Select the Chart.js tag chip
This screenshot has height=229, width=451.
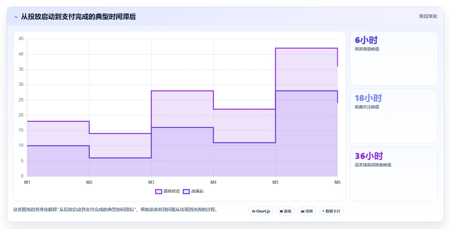pos(261,211)
